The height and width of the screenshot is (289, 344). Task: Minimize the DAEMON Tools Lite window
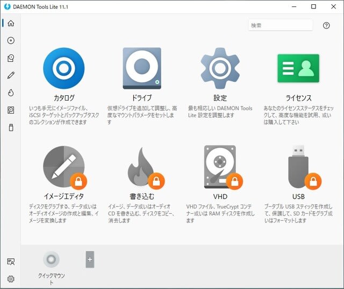(294, 7)
